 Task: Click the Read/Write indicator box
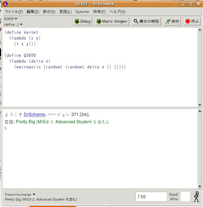tap(185, 197)
